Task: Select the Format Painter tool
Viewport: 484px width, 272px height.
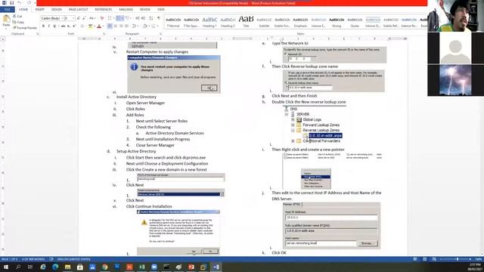Action: click(25, 28)
